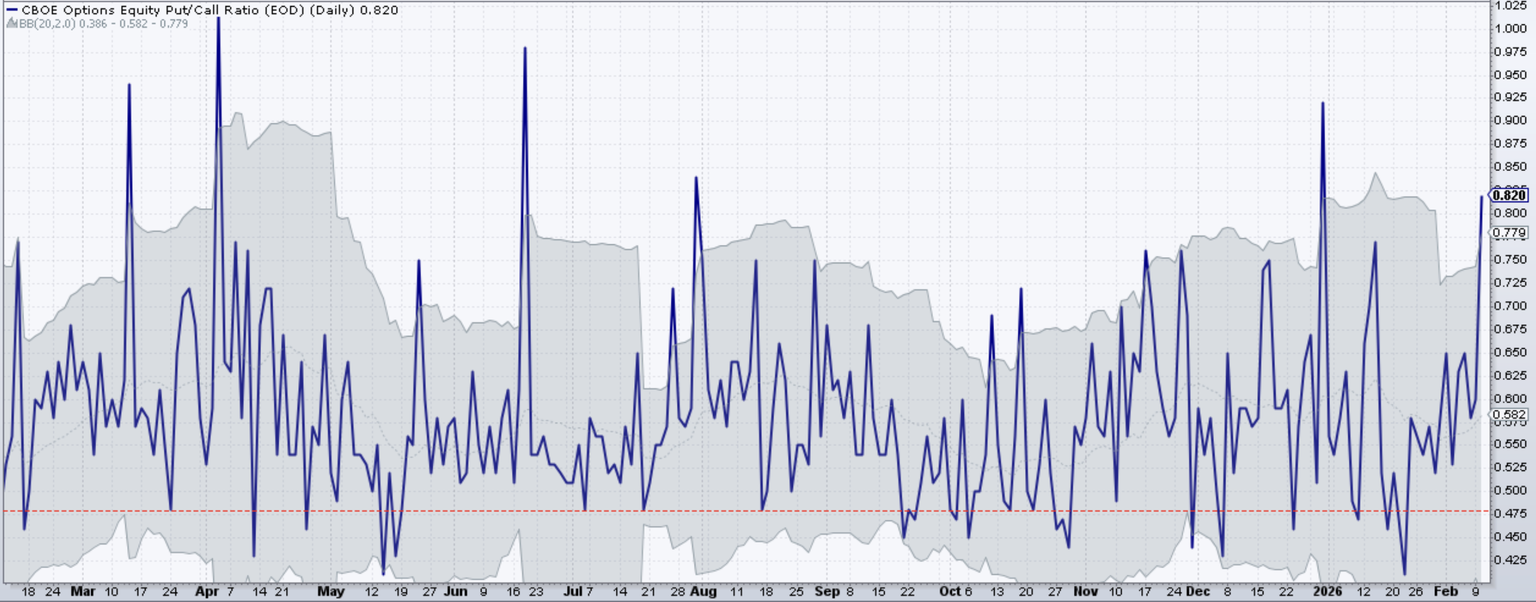The width and height of the screenshot is (1536, 602).
Task: Click the mid-June spike peak near 0.975
Action: [525, 48]
